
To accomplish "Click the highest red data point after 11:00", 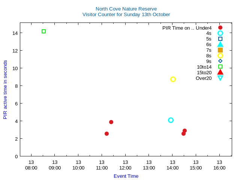I will pyautogui.click(x=111, y=122).
